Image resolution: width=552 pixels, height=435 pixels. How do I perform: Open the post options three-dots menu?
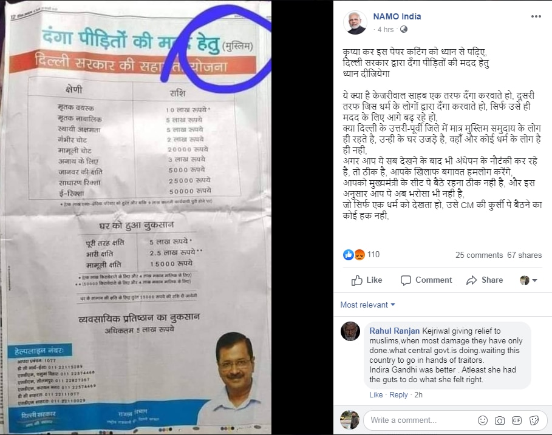(x=536, y=16)
